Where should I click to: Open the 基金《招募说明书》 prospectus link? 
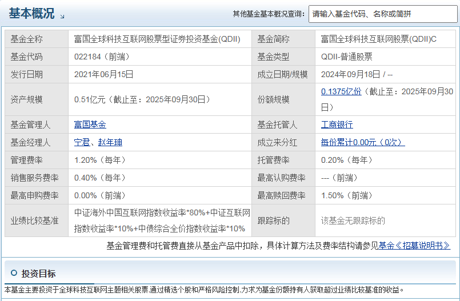point(414,246)
